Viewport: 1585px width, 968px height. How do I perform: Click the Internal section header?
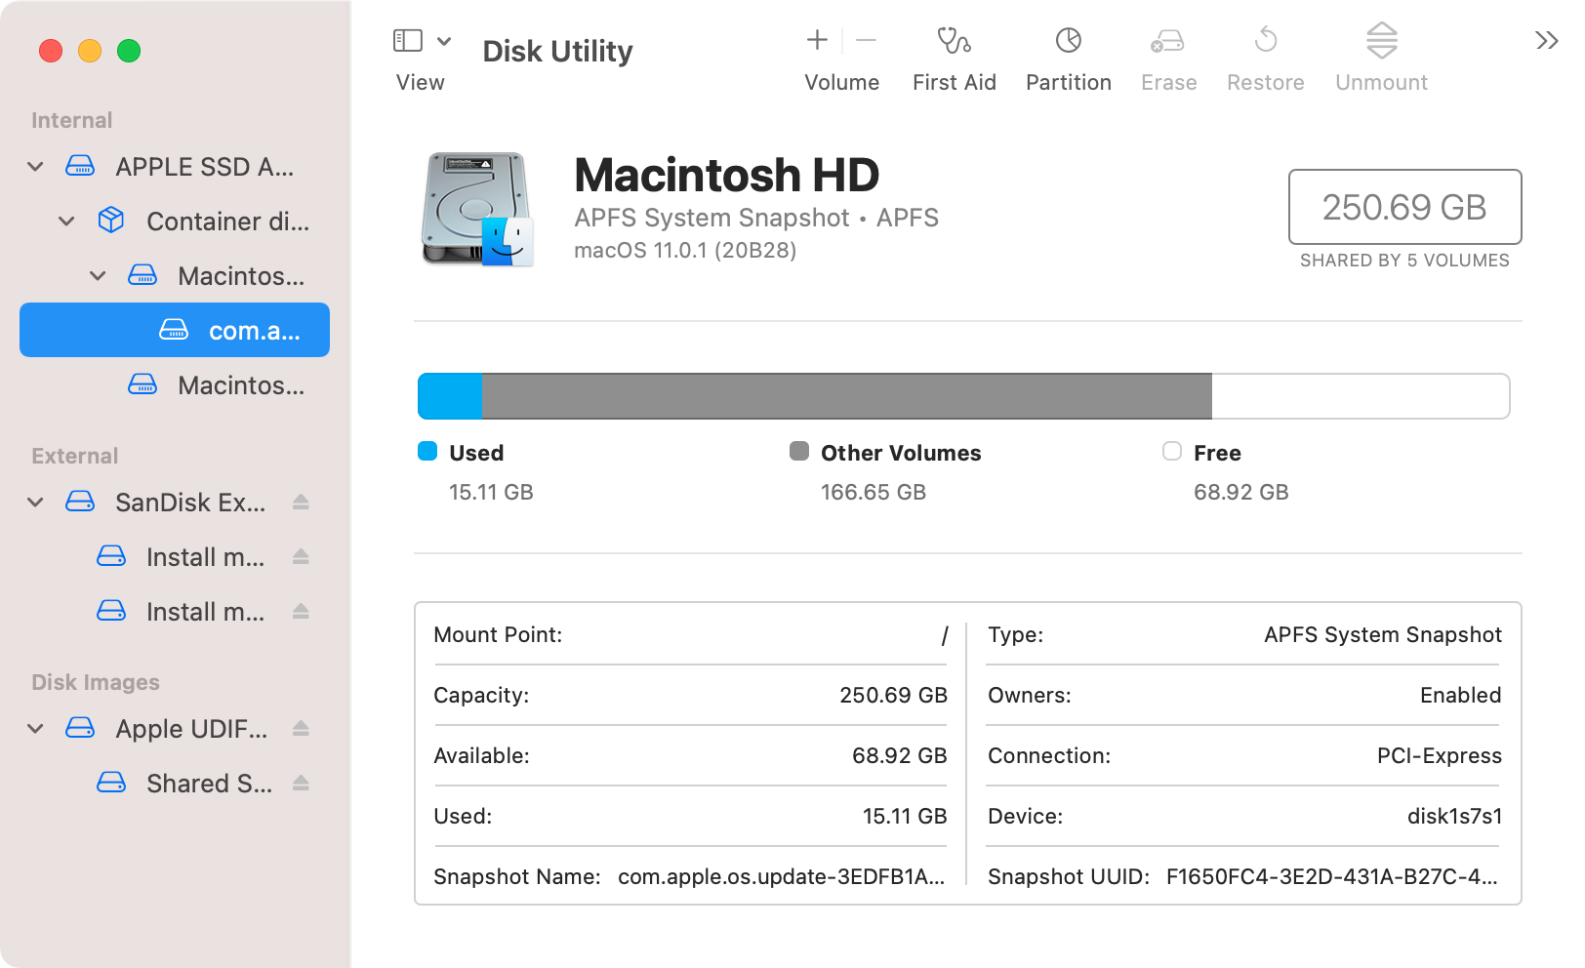point(71,120)
